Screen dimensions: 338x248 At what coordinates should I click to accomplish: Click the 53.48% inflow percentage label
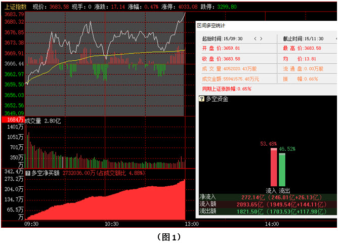(268, 144)
